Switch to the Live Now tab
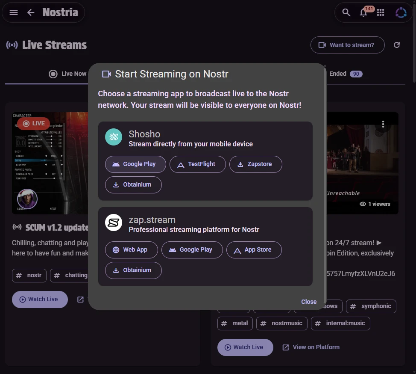 pyautogui.click(x=68, y=74)
